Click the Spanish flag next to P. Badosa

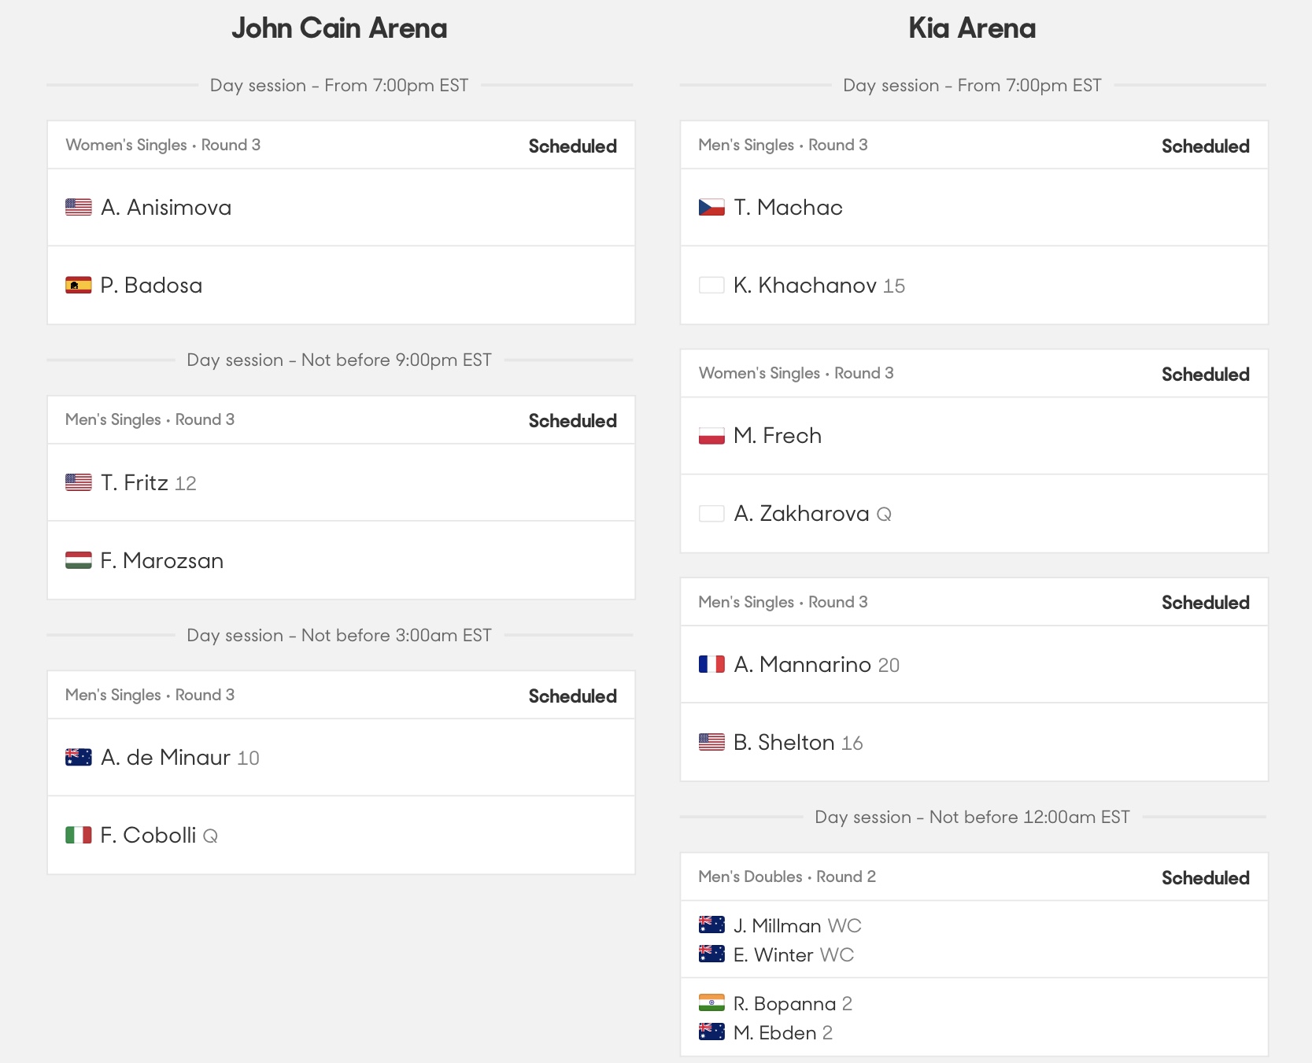pyautogui.click(x=79, y=285)
